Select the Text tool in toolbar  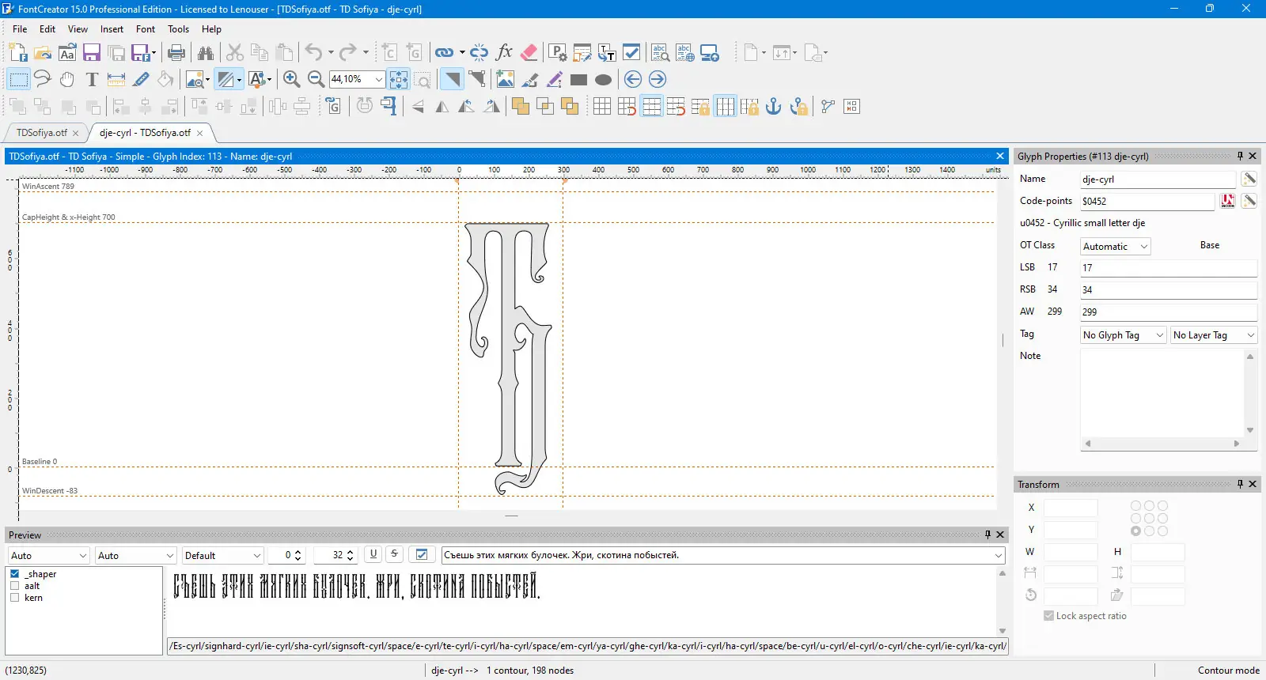(x=92, y=79)
